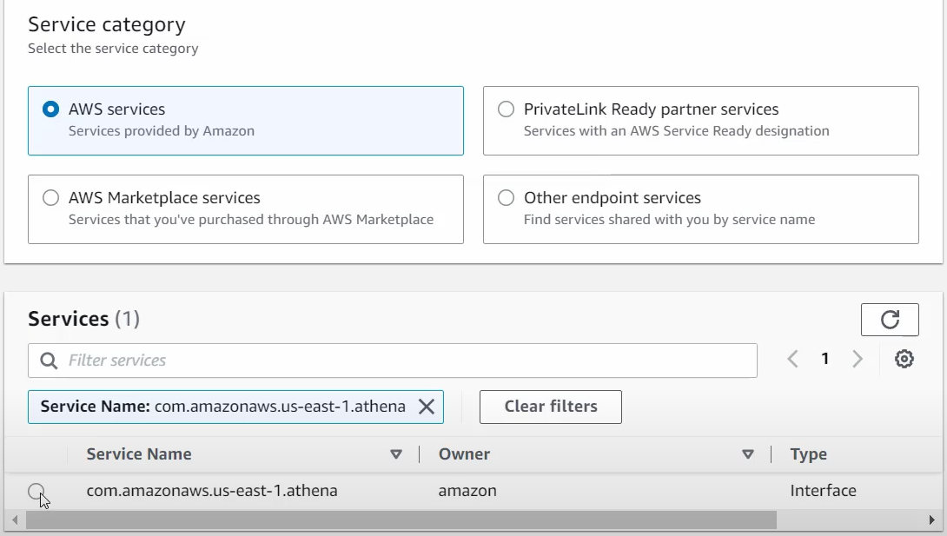Sort by Service Name column arrow
This screenshot has width=947, height=536.
point(396,454)
